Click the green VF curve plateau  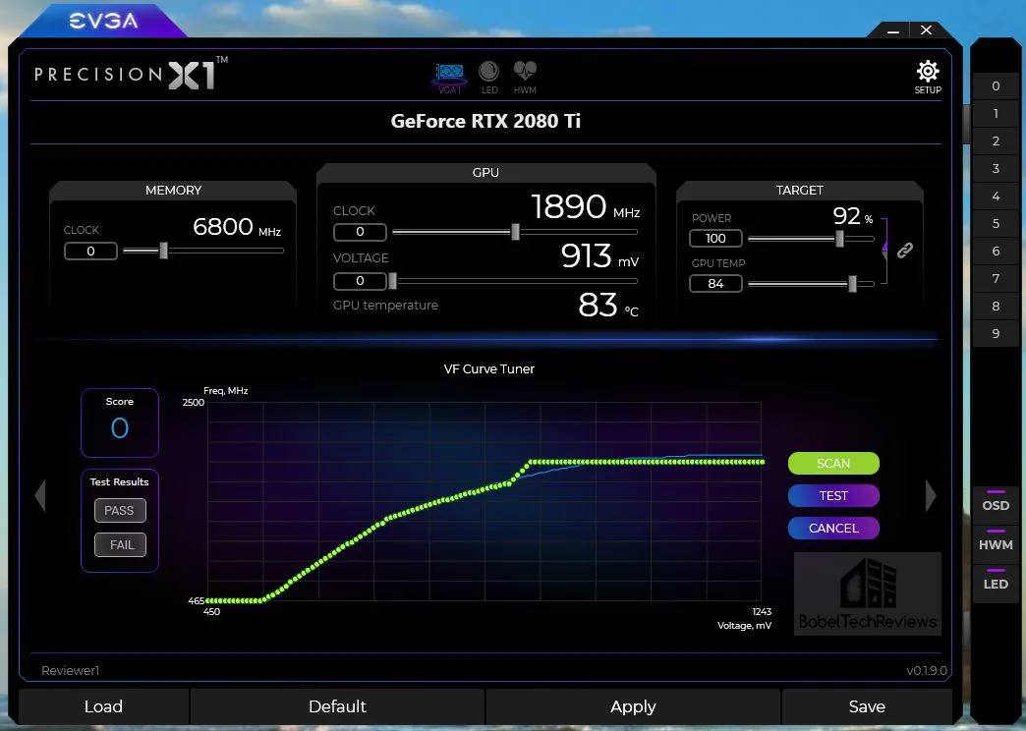647,462
